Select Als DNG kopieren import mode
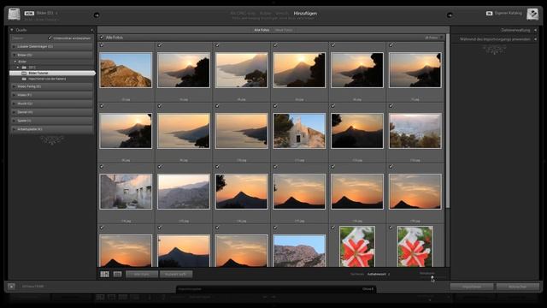 pos(243,14)
